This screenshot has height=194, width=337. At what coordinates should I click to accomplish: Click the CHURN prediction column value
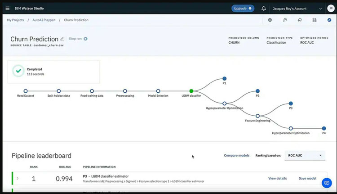234,43
